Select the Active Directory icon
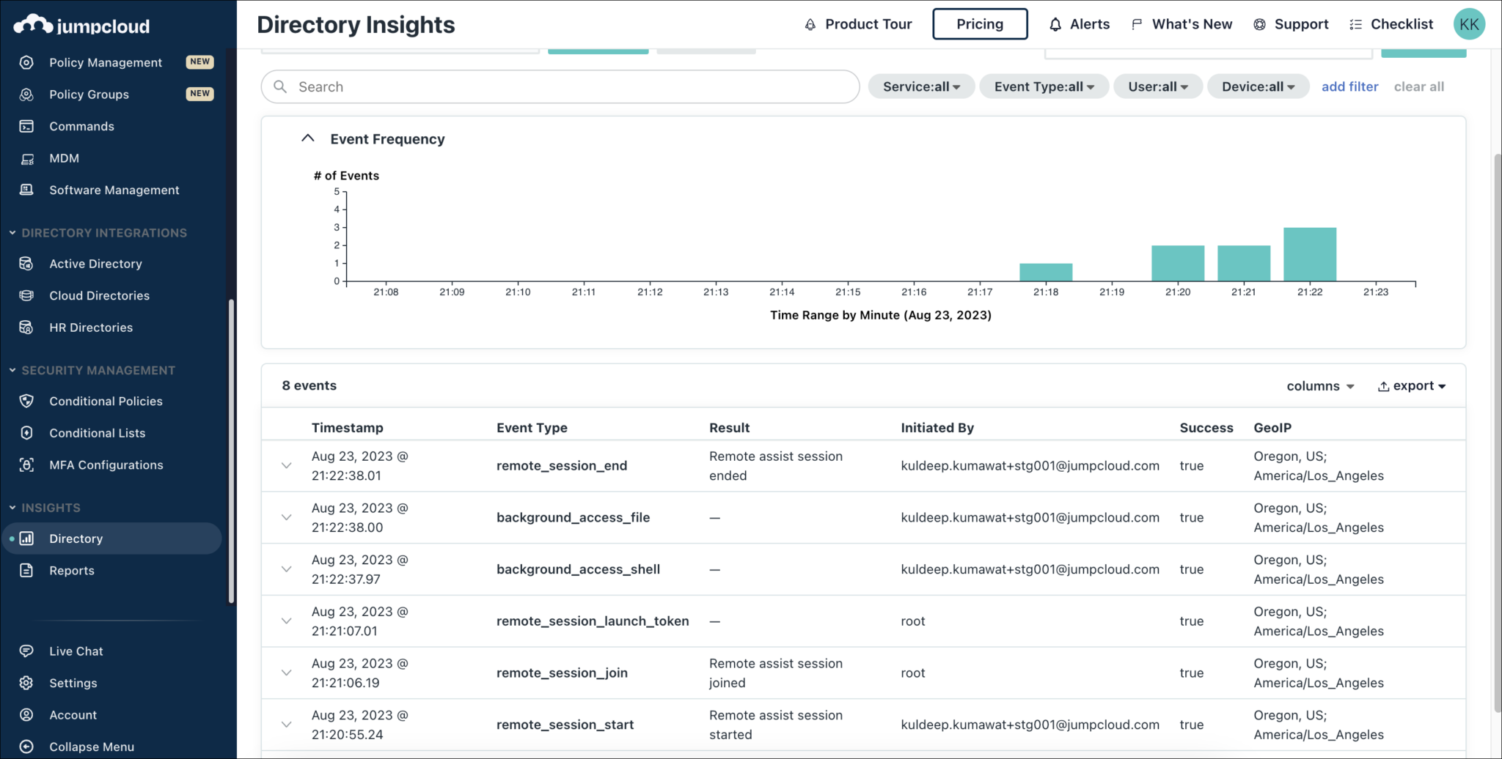Viewport: 1502px width, 759px height. (x=26, y=264)
